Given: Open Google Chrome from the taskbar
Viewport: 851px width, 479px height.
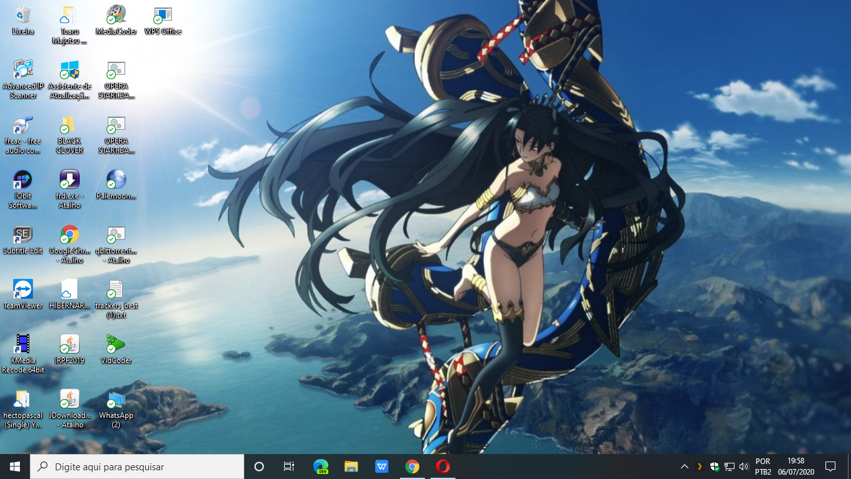Looking at the screenshot, I should 412,467.
